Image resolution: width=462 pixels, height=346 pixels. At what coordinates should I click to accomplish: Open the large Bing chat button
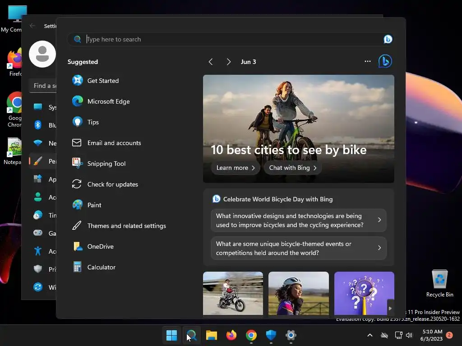click(x=385, y=61)
